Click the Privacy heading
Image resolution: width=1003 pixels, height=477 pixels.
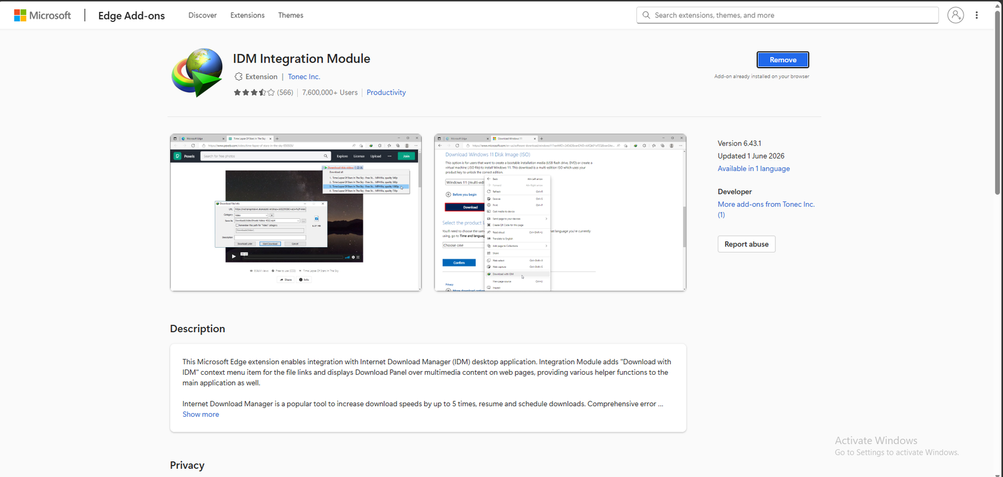187,465
